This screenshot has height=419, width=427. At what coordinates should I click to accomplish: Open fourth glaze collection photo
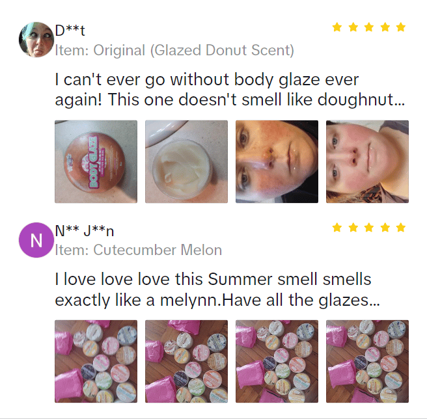367,361
